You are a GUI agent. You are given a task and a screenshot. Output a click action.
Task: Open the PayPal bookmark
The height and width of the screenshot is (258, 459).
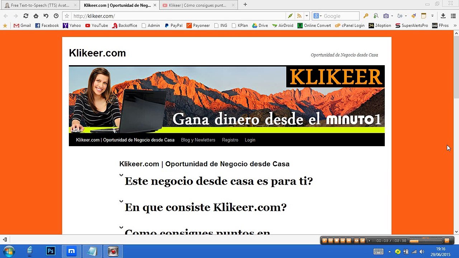(x=174, y=25)
